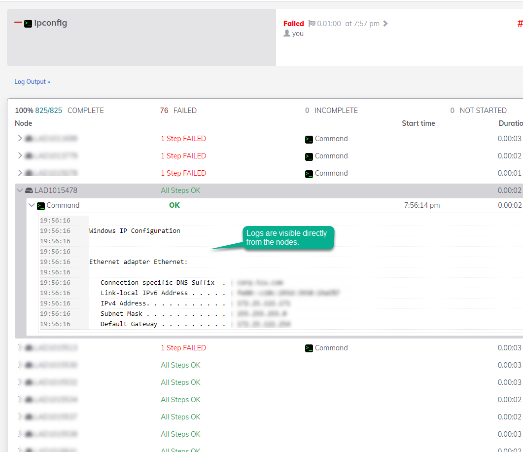
Task: Click the Command icon on the third failed node
Action: 309,173
